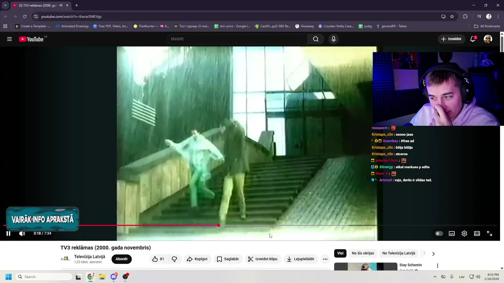Focus the Meklēt search field
This screenshot has width=504, height=283.
(237, 39)
